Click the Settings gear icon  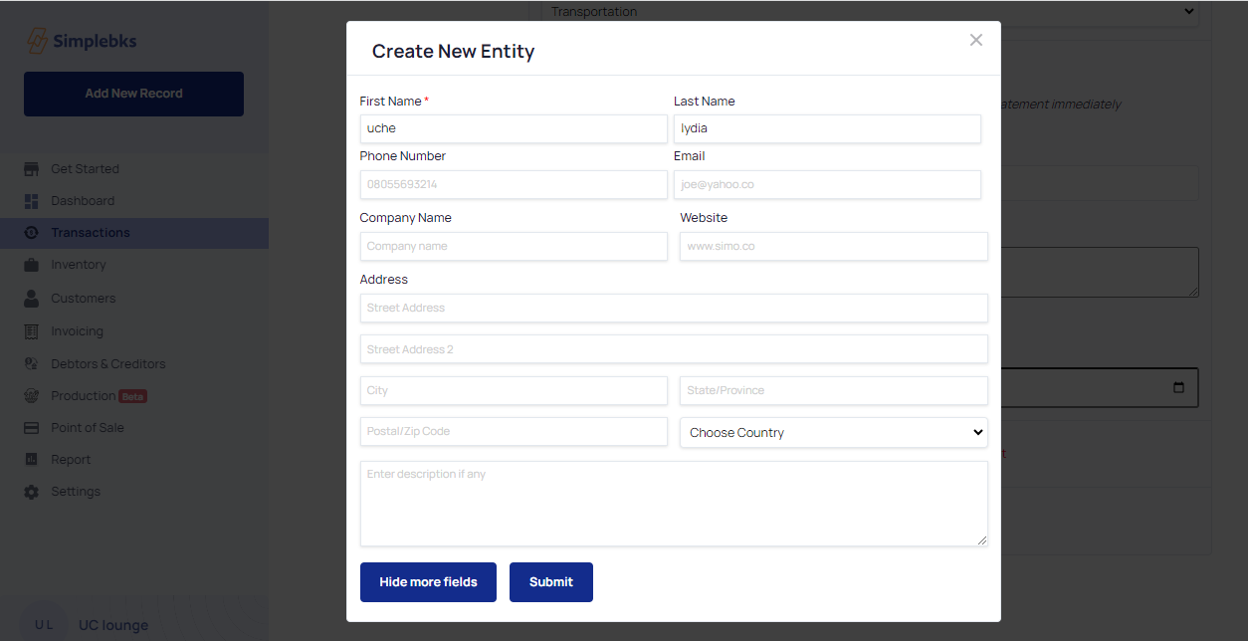[x=32, y=492]
